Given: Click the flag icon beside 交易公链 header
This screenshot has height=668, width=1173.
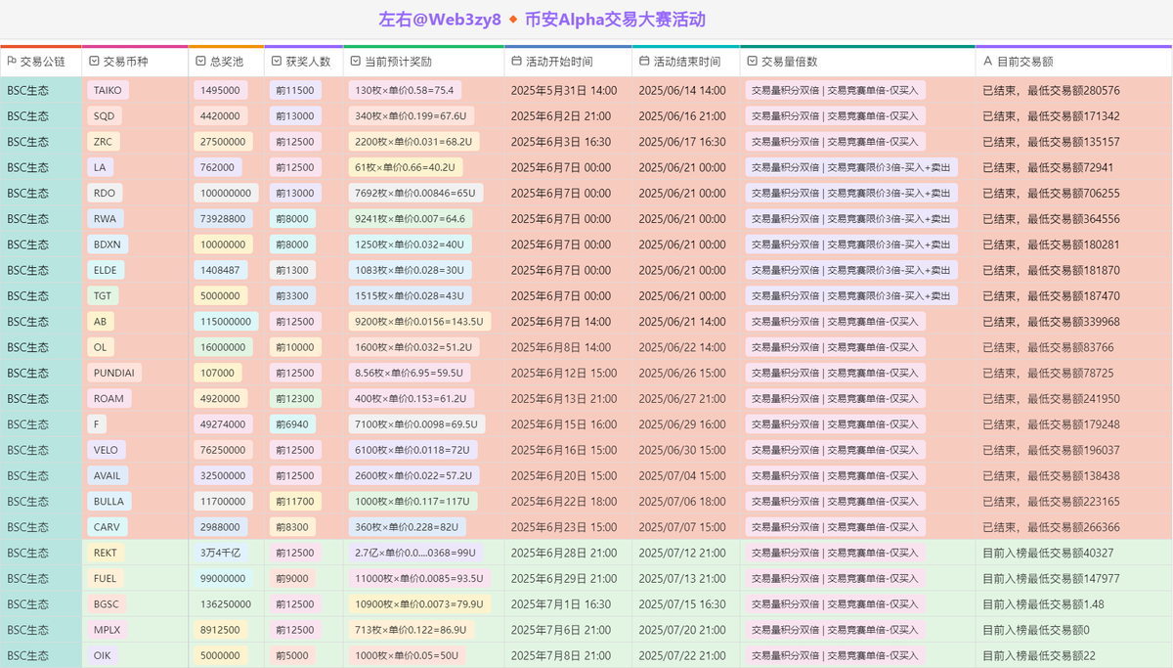Looking at the screenshot, I should (12, 62).
